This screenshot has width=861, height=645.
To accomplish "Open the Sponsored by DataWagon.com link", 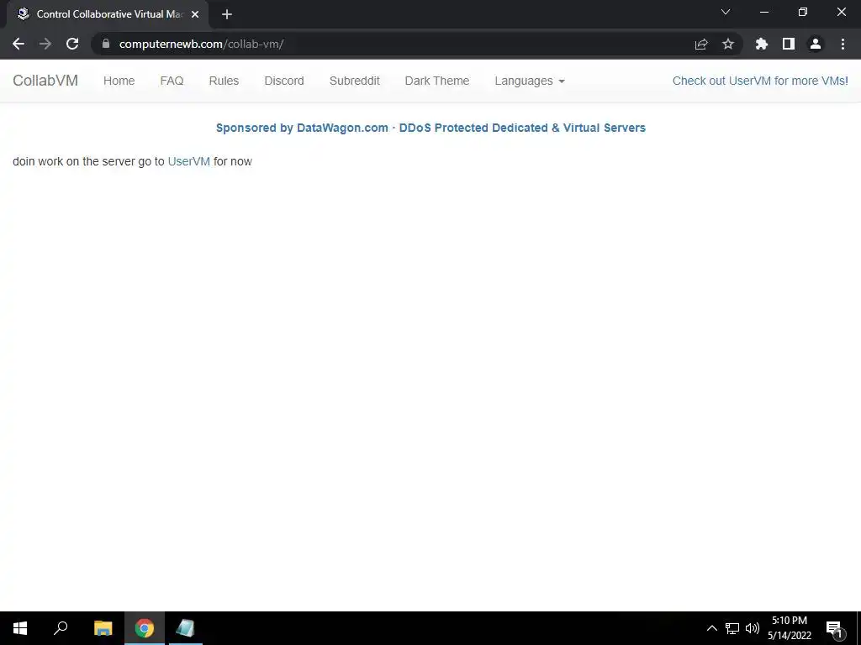I will [x=430, y=128].
